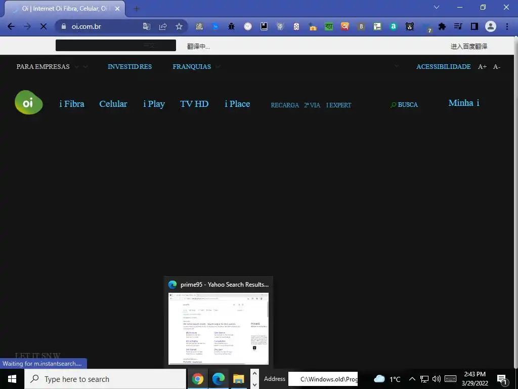518x389 pixels.
Task: Decrease font size with A-
Action: pyautogui.click(x=497, y=66)
